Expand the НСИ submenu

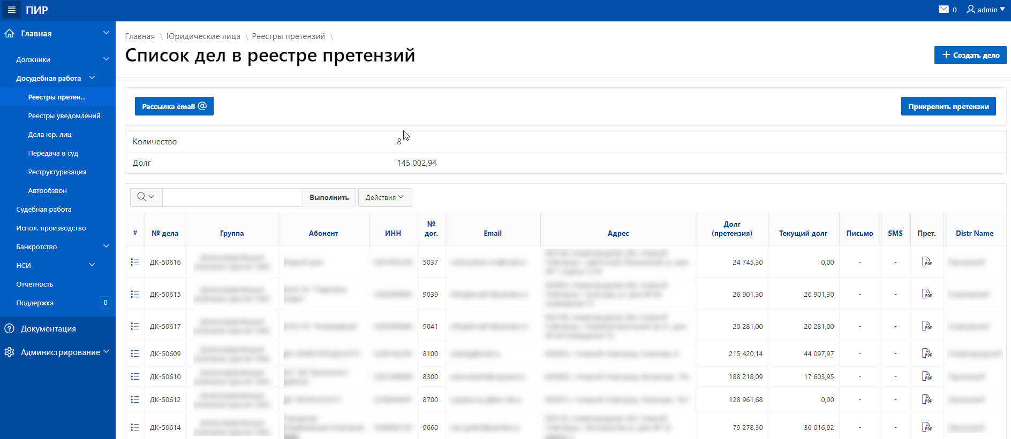92,265
